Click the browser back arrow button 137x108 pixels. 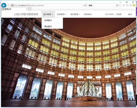(x=4, y=5)
